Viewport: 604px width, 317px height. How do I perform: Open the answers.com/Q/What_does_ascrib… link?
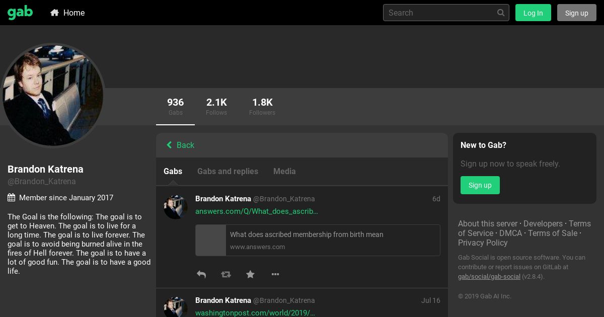[257, 211]
